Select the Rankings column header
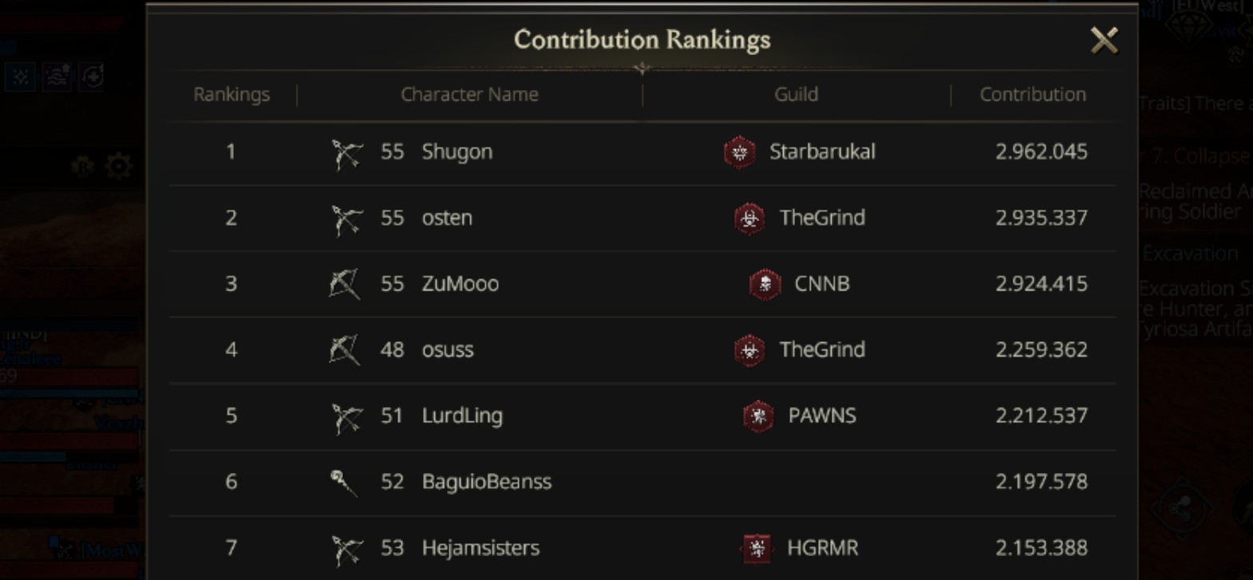Viewport: 1253px width, 580px height. (231, 94)
